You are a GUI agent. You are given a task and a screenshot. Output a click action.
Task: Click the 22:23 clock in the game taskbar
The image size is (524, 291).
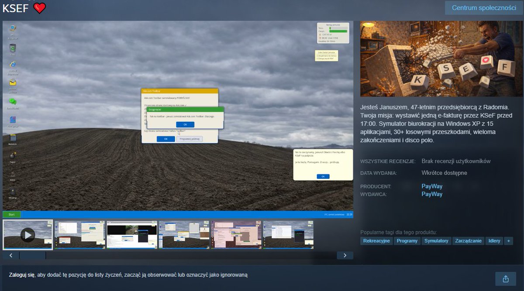click(349, 215)
